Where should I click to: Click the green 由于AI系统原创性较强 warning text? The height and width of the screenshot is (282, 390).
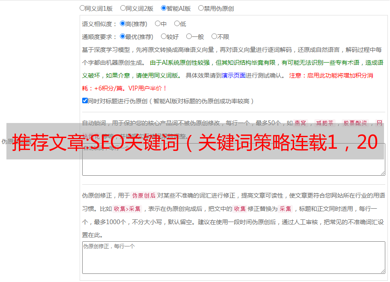(180, 63)
